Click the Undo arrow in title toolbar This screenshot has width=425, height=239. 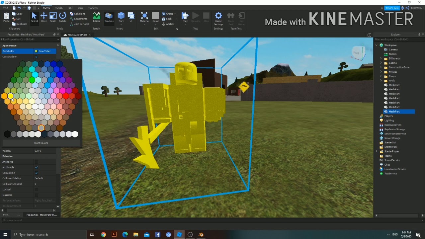tap(19, 8)
